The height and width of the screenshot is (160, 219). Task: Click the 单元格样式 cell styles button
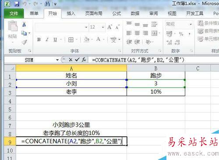tap(208, 39)
